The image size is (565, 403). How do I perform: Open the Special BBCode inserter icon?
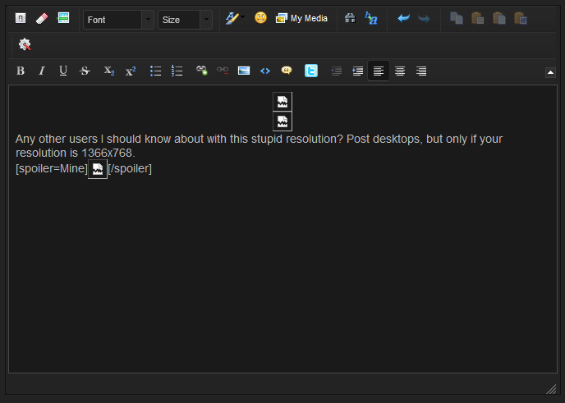pos(63,18)
